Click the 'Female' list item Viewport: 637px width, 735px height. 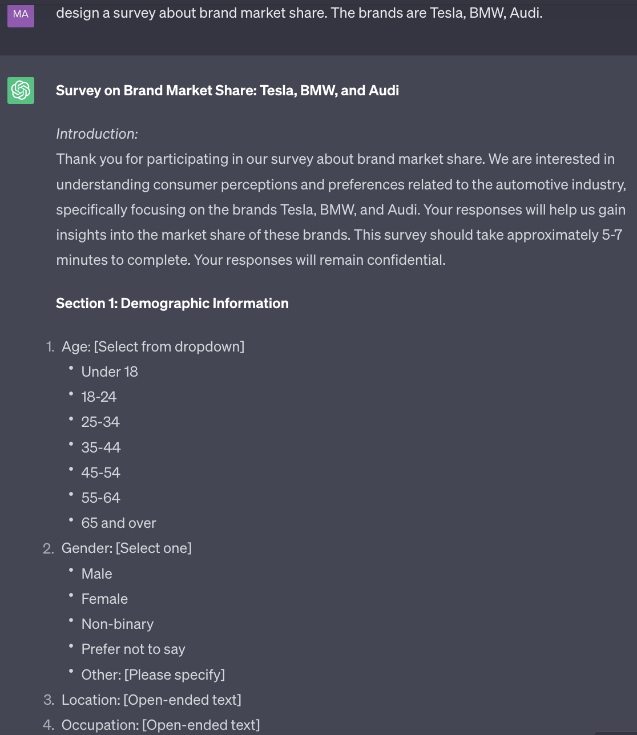(104, 599)
